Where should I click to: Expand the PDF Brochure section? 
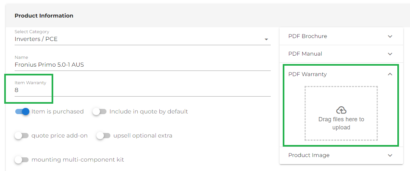341,36
